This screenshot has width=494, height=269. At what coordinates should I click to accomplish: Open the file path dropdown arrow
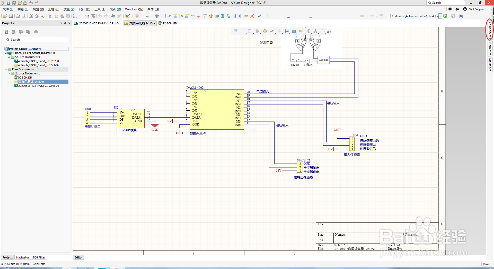tap(440, 16)
